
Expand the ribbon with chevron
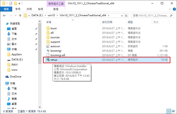[170, 9]
